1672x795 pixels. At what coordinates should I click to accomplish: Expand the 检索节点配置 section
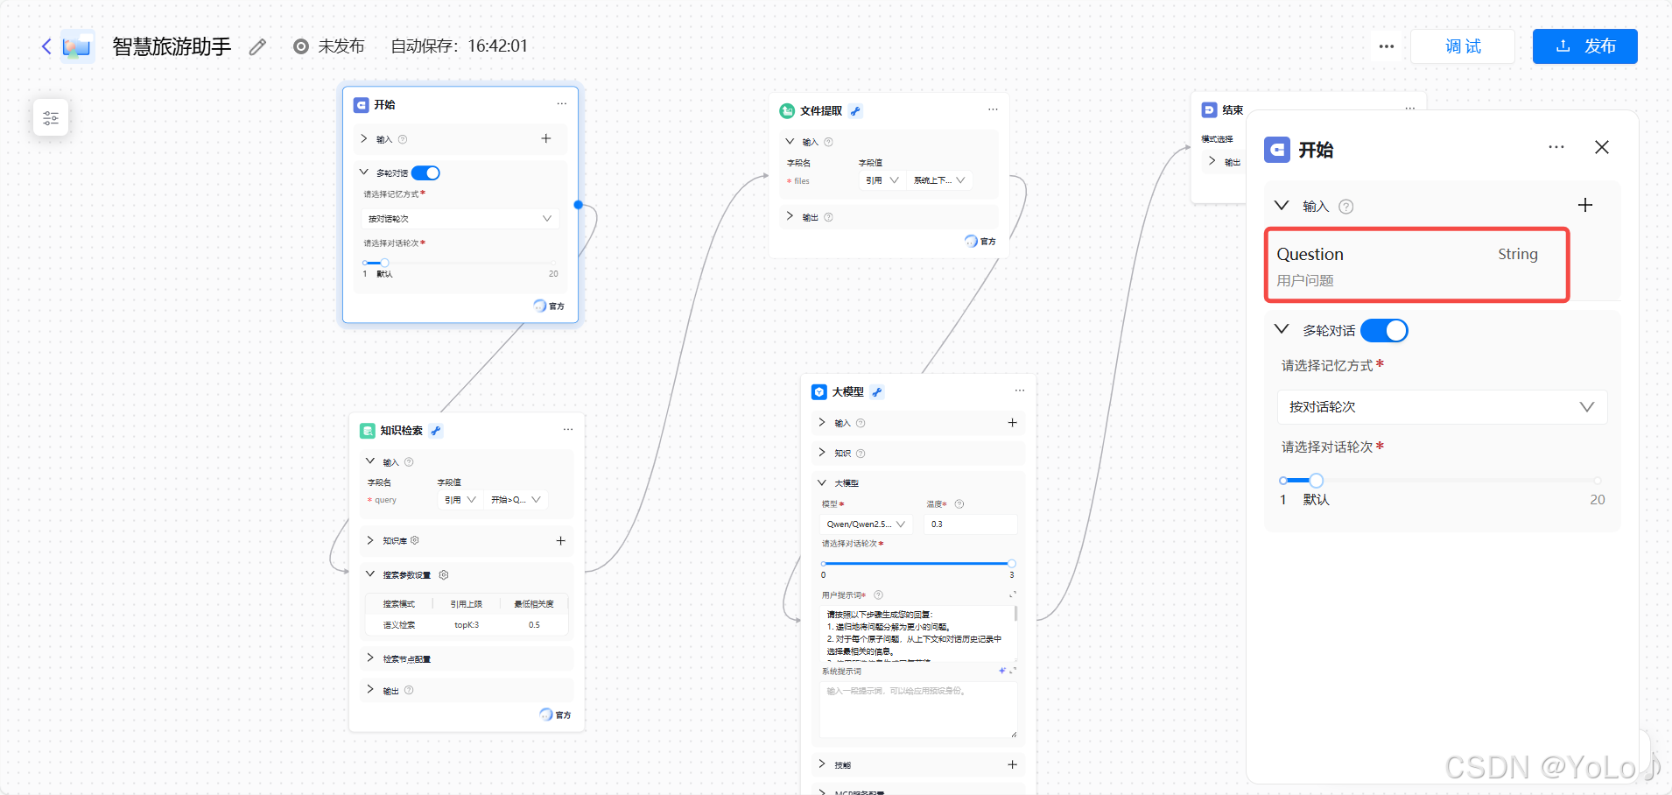point(370,658)
